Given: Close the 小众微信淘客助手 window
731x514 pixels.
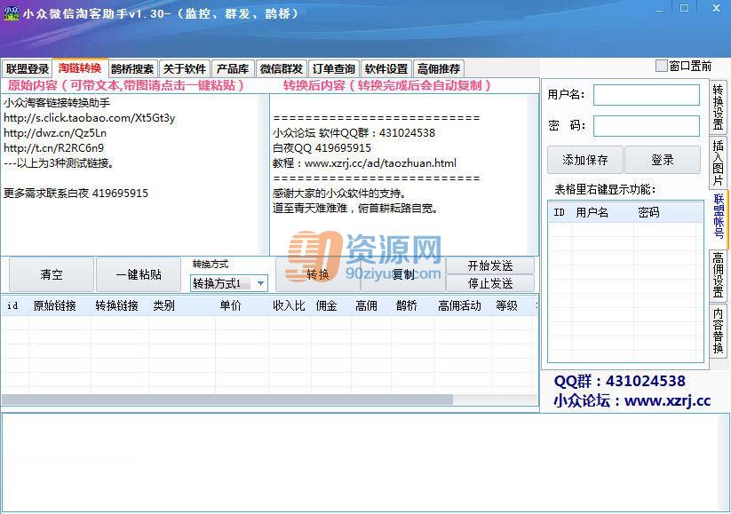Looking at the screenshot, I should coord(716,8).
